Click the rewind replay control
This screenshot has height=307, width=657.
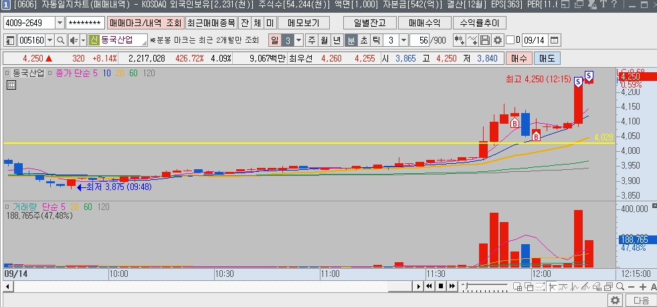pos(430,286)
